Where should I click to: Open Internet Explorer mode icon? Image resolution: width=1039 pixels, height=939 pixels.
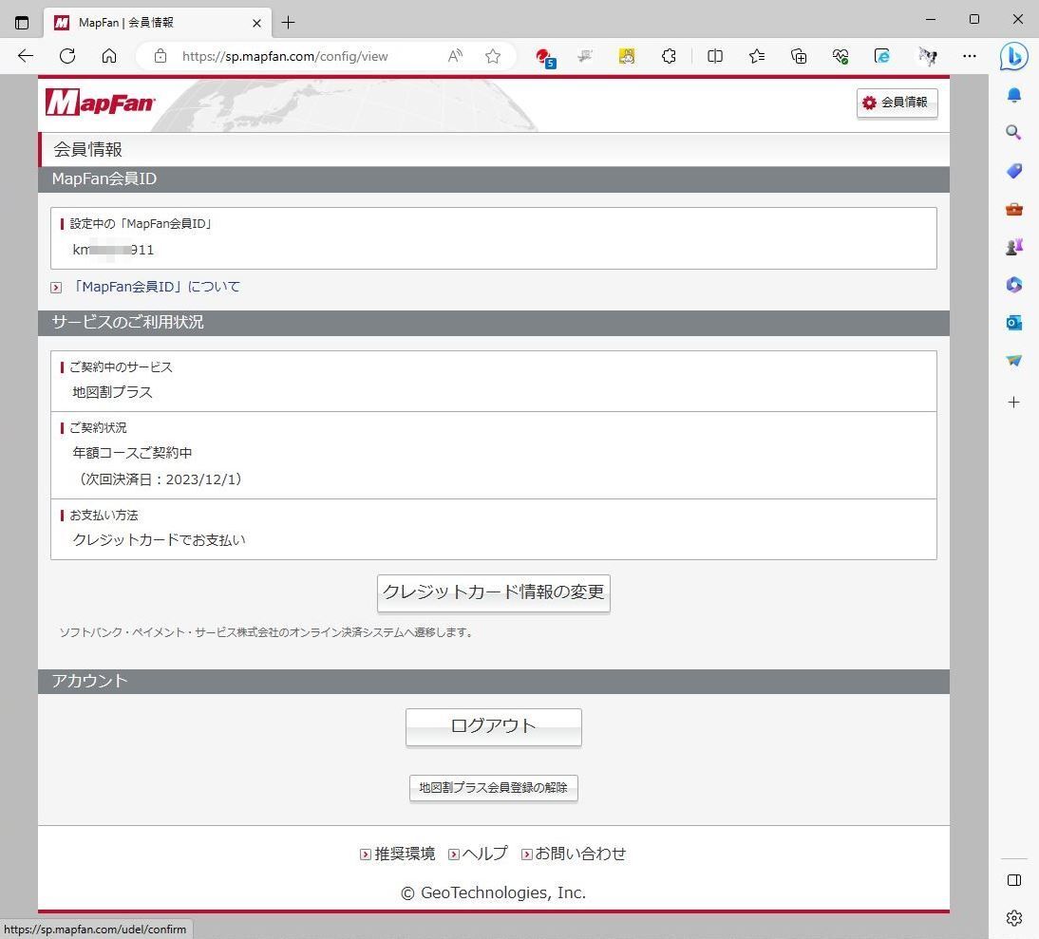(x=882, y=56)
